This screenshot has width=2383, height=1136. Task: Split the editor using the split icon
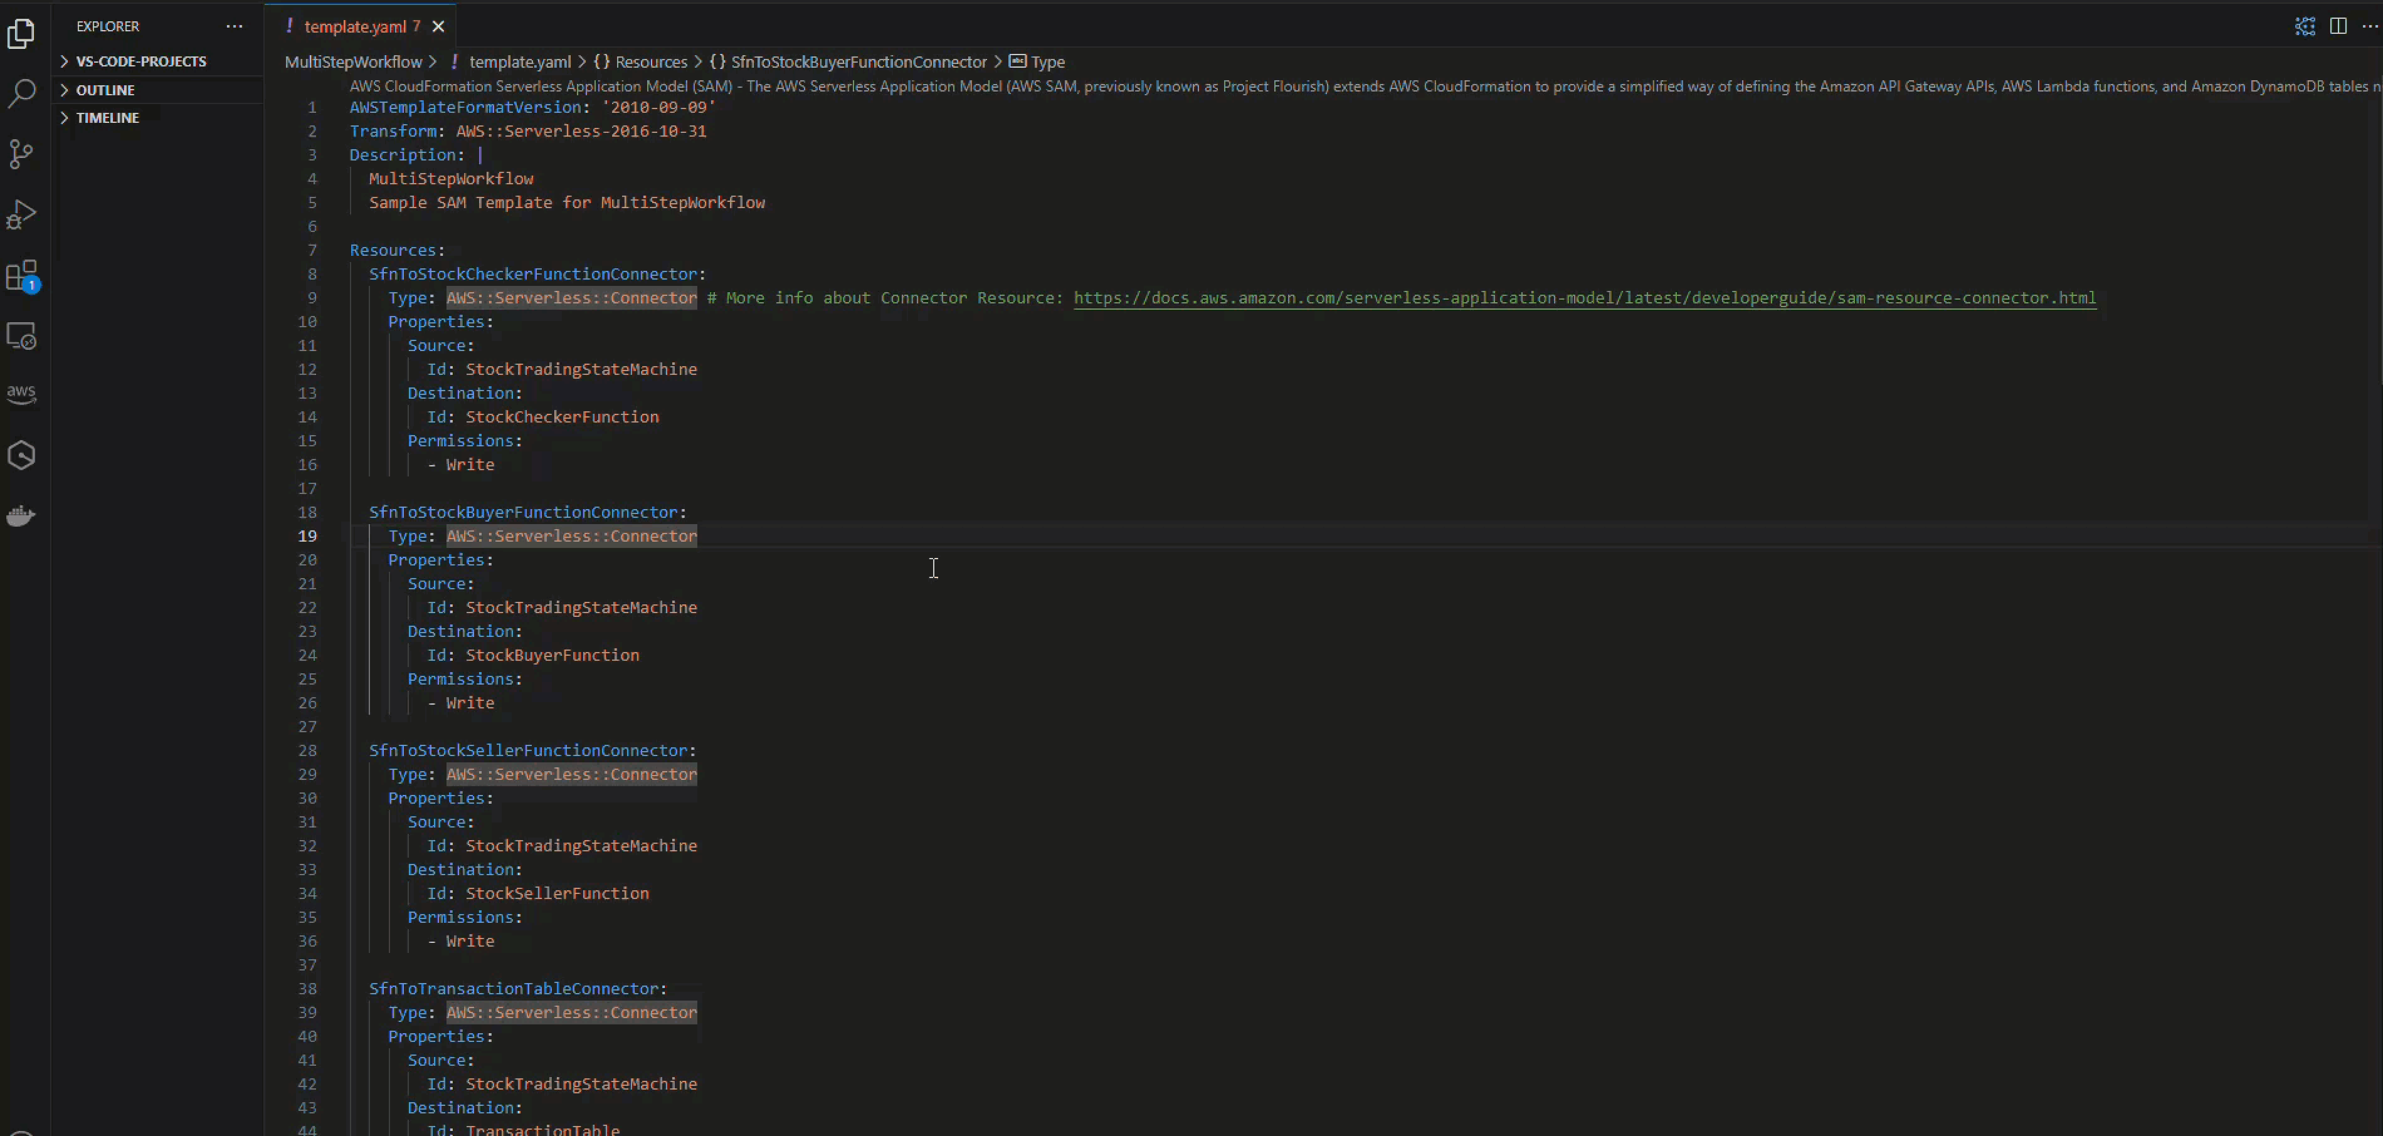[2338, 25]
